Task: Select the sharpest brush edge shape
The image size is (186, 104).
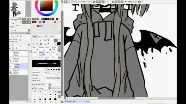Action: tap(49, 69)
